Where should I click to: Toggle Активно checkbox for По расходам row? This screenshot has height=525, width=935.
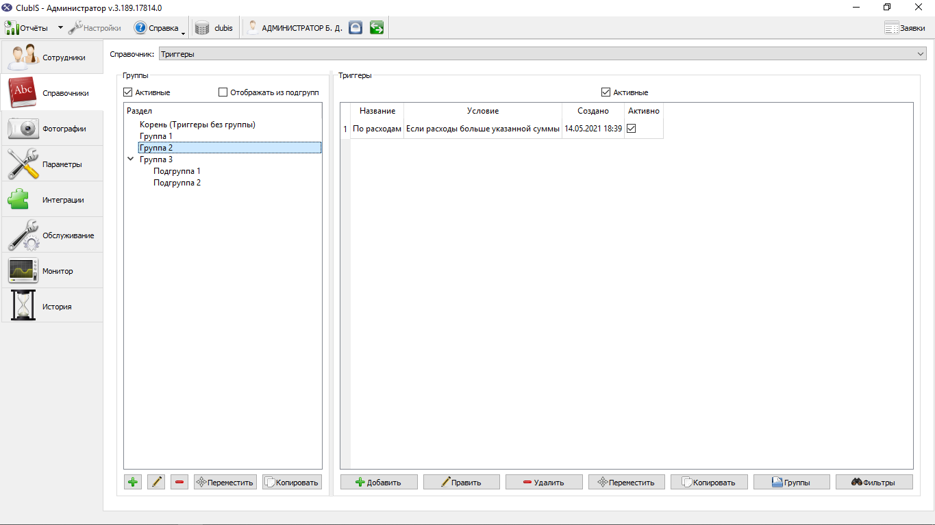[632, 128]
